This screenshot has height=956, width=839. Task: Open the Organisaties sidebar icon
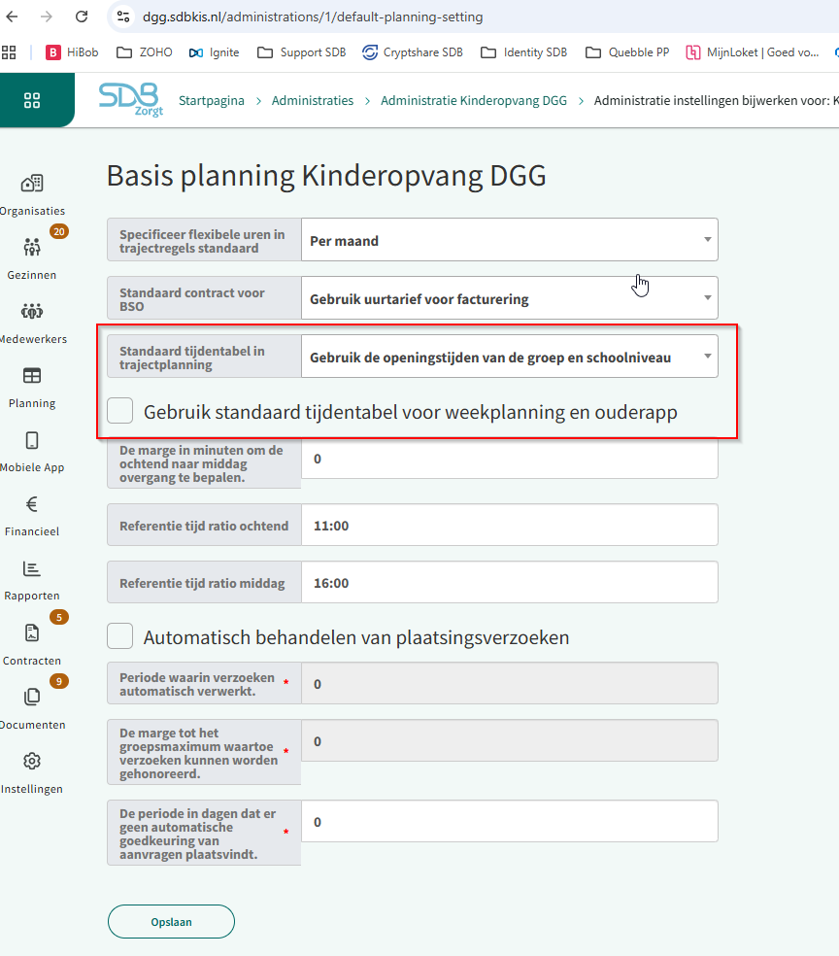[x=32, y=183]
